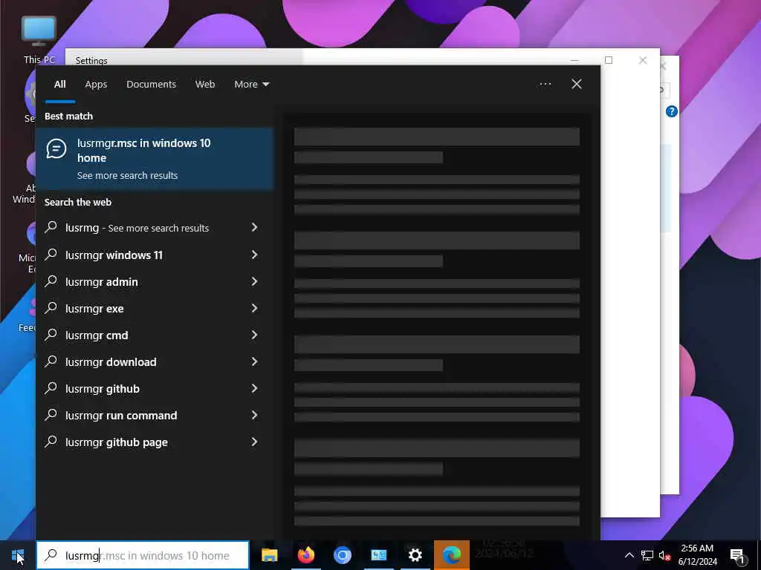Image resolution: width=761 pixels, height=570 pixels.
Task: Click See more search results under best match
Action: tap(127, 175)
